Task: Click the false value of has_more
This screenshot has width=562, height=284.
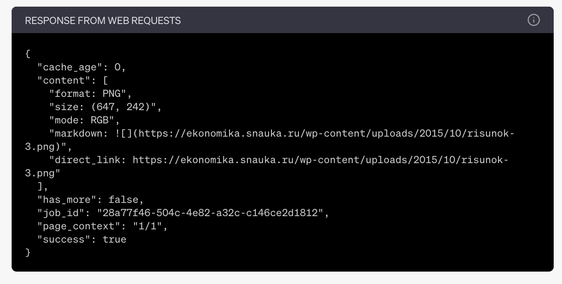Action: [123, 200]
